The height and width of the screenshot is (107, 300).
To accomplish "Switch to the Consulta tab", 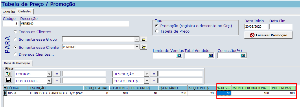I will (x=9, y=12).
